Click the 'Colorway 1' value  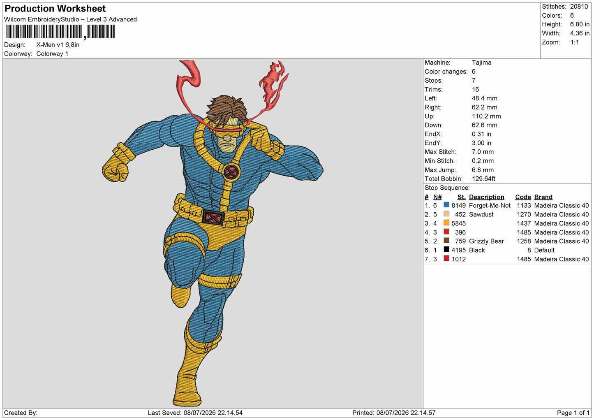52,54
